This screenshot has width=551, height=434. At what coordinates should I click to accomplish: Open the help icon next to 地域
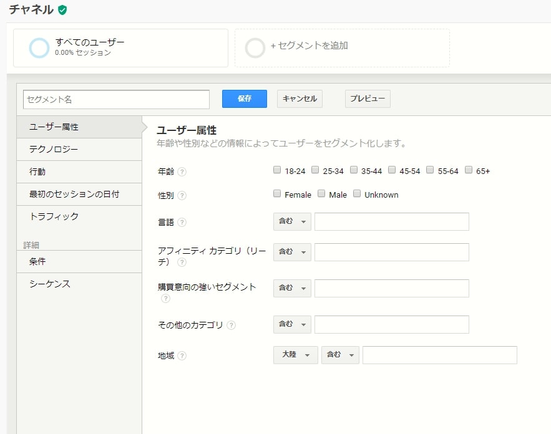pos(182,355)
